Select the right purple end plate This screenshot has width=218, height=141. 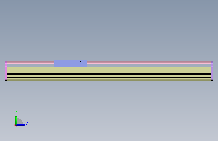tap(212, 71)
